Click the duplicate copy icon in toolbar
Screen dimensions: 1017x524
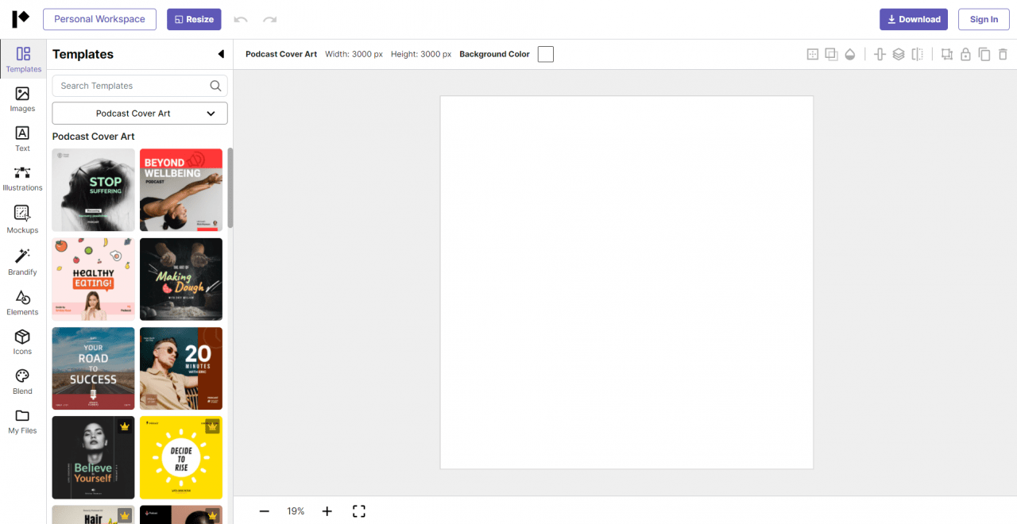coord(984,54)
